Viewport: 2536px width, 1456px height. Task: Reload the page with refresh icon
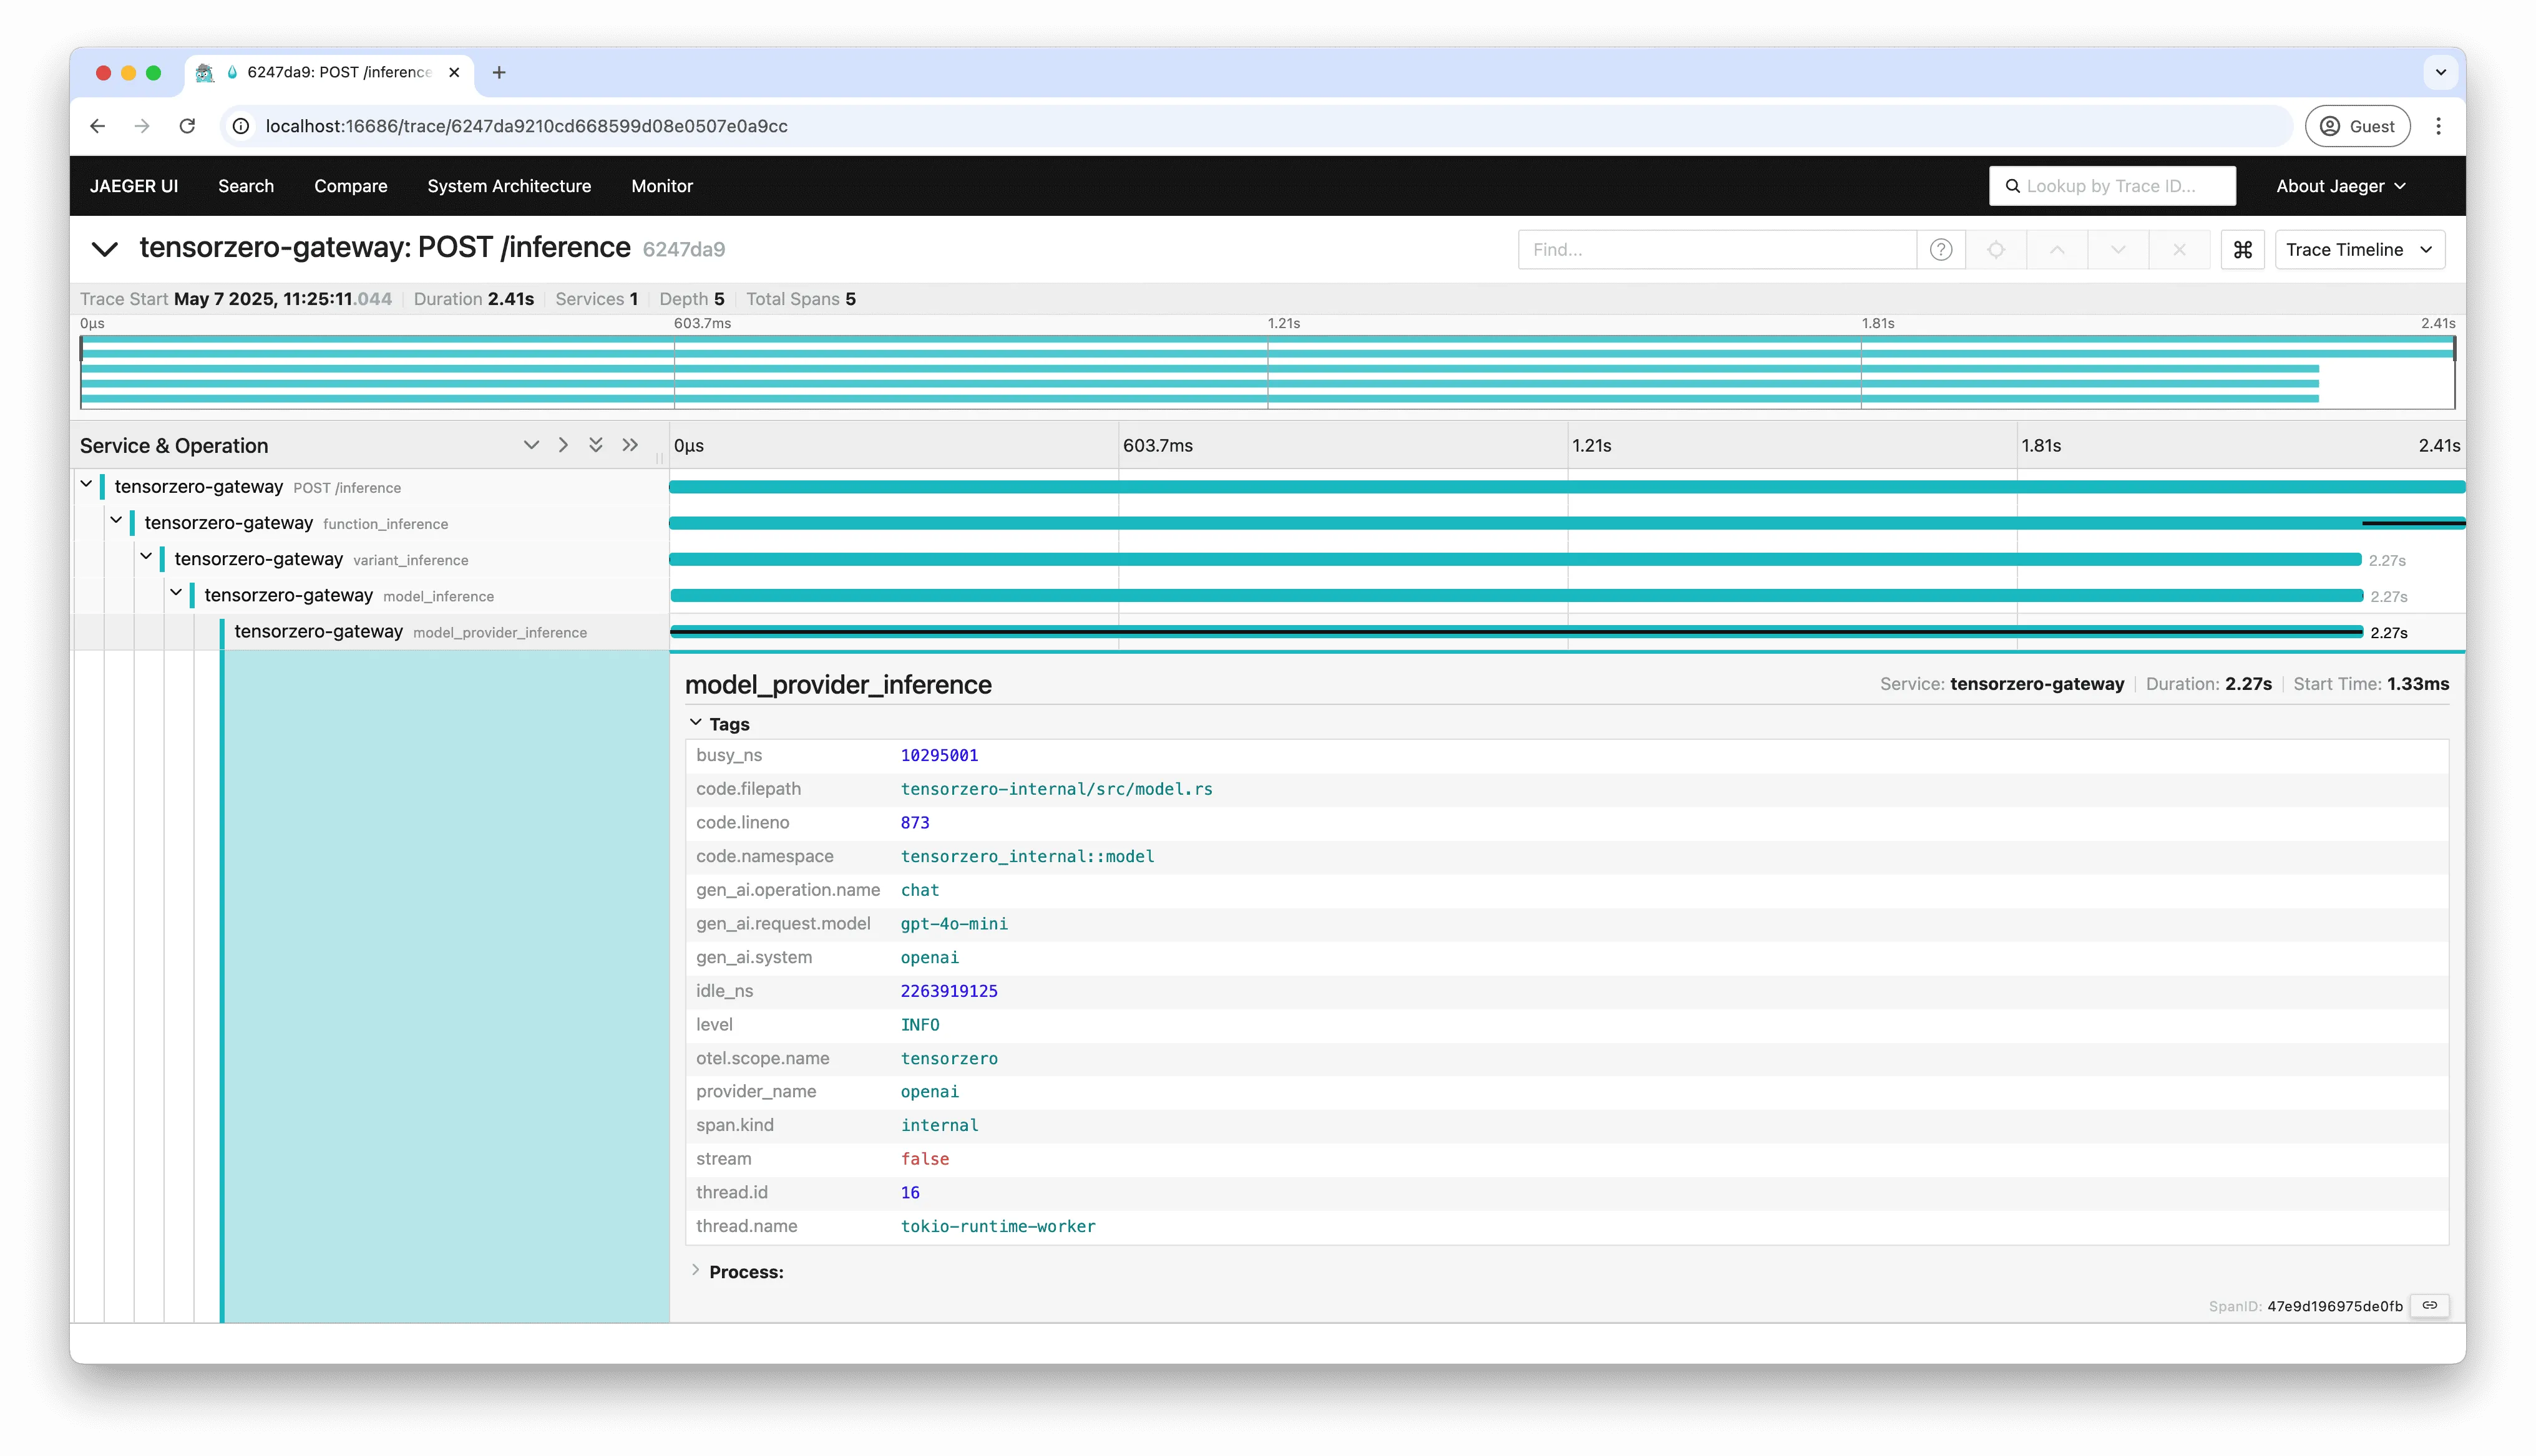[187, 126]
